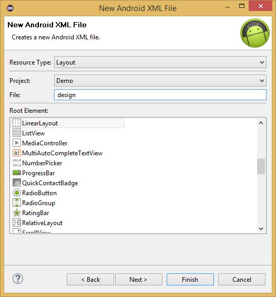276x297 pixels.
Task: Click the LinearLayout icon in root element list
Action: click(16, 123)
